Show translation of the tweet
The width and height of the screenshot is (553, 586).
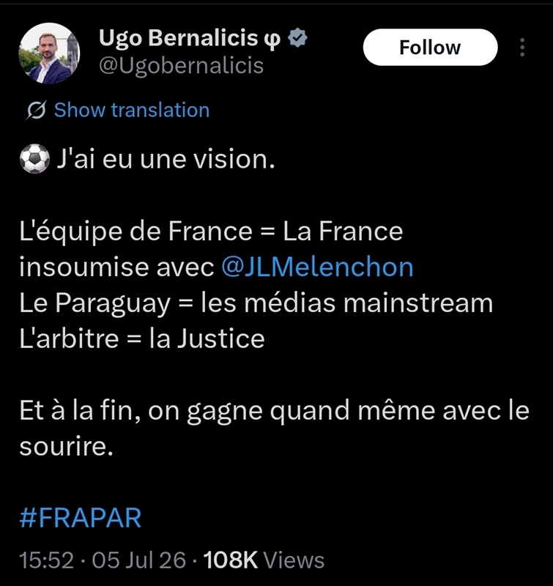pyautogui.click(x=132, y=110)
